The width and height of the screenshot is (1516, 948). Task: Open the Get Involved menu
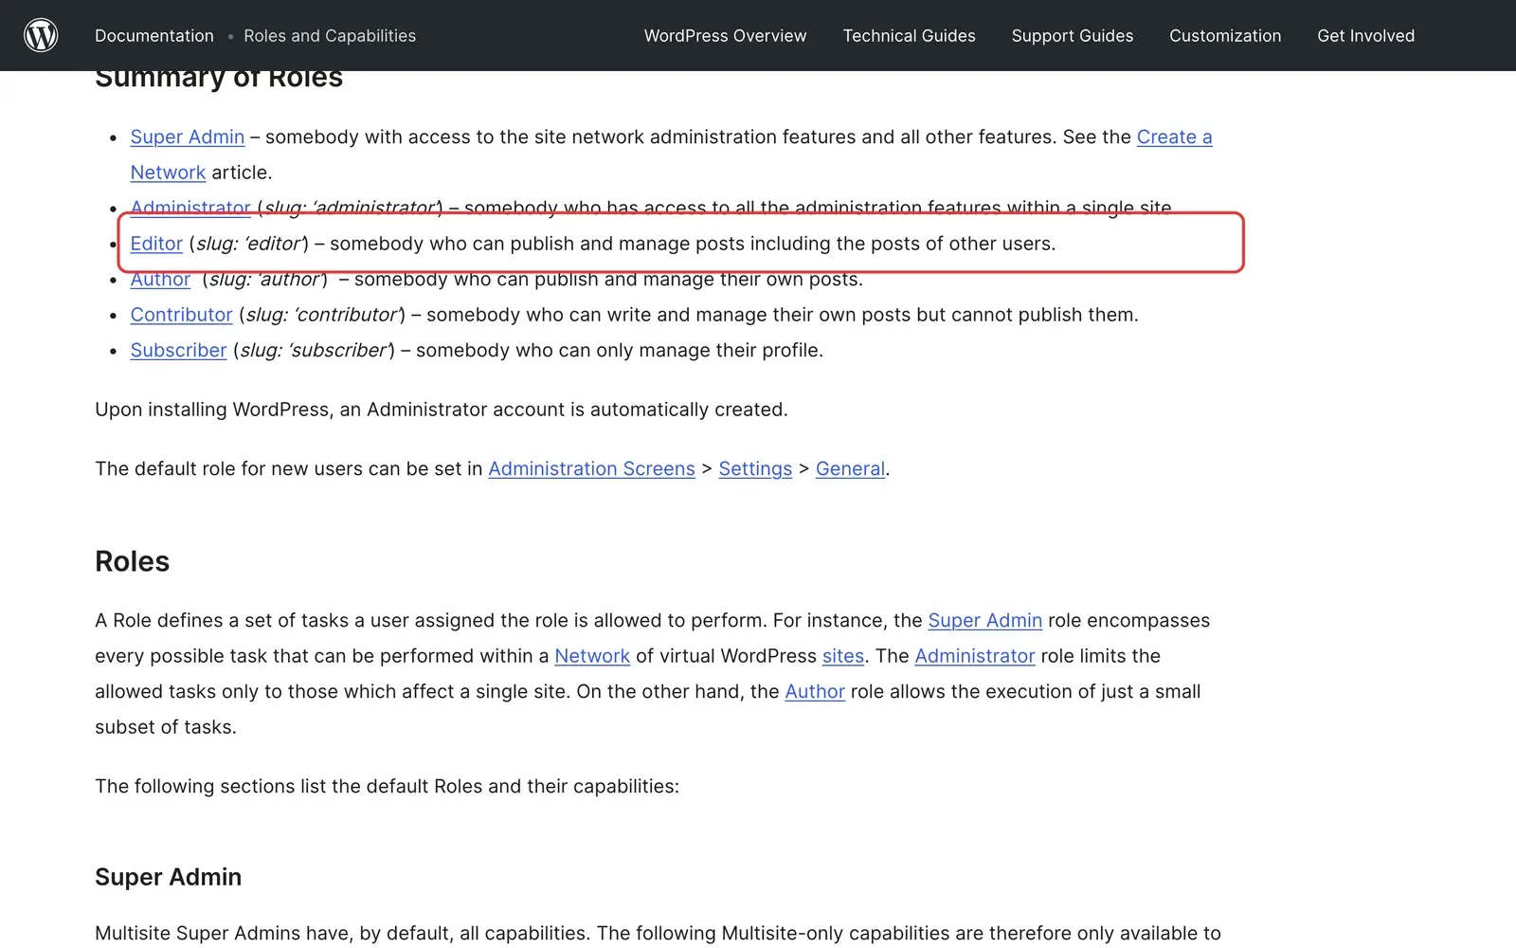(x=1366, y=36)
